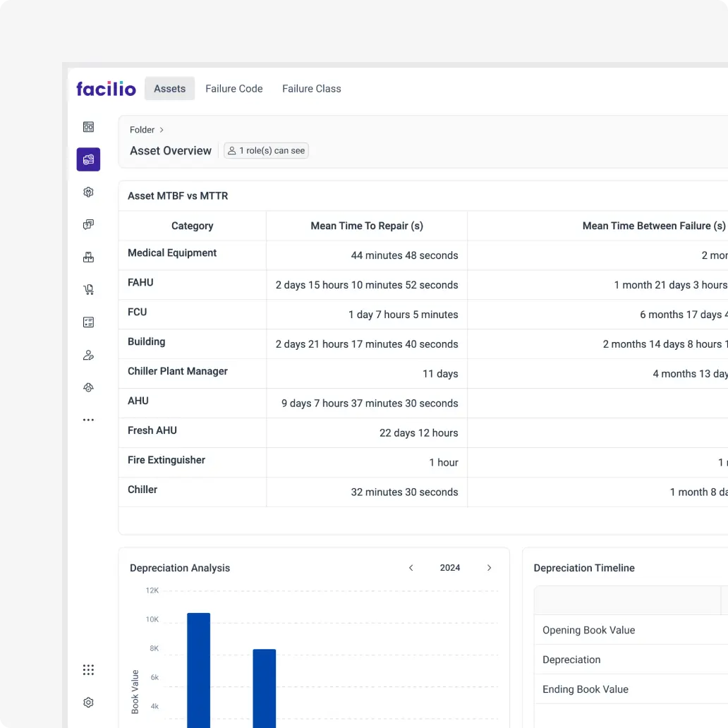Go to previous year in Depreciation Analysis
The height and width of the screenshot is (728, 728).
coord(411,567)
